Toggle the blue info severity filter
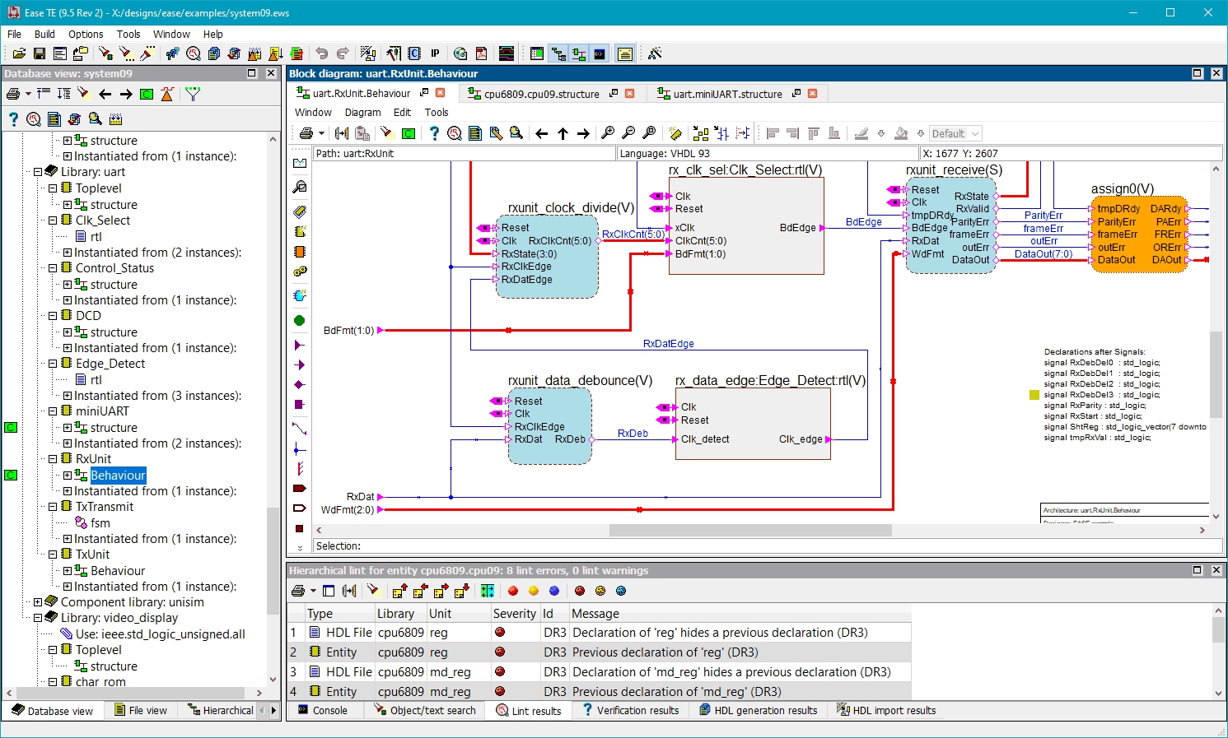 [554, 591]
